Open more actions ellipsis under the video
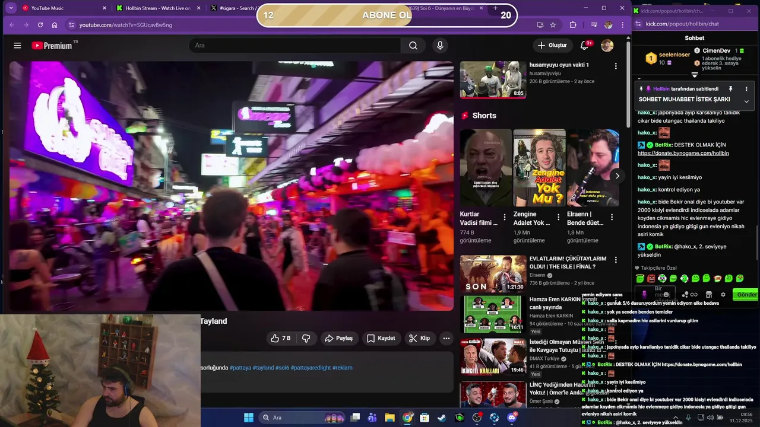 pyautogui.click(x=446, y=338)
